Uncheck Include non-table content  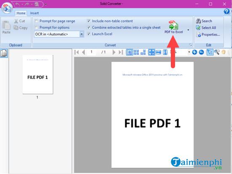(89, 21)
